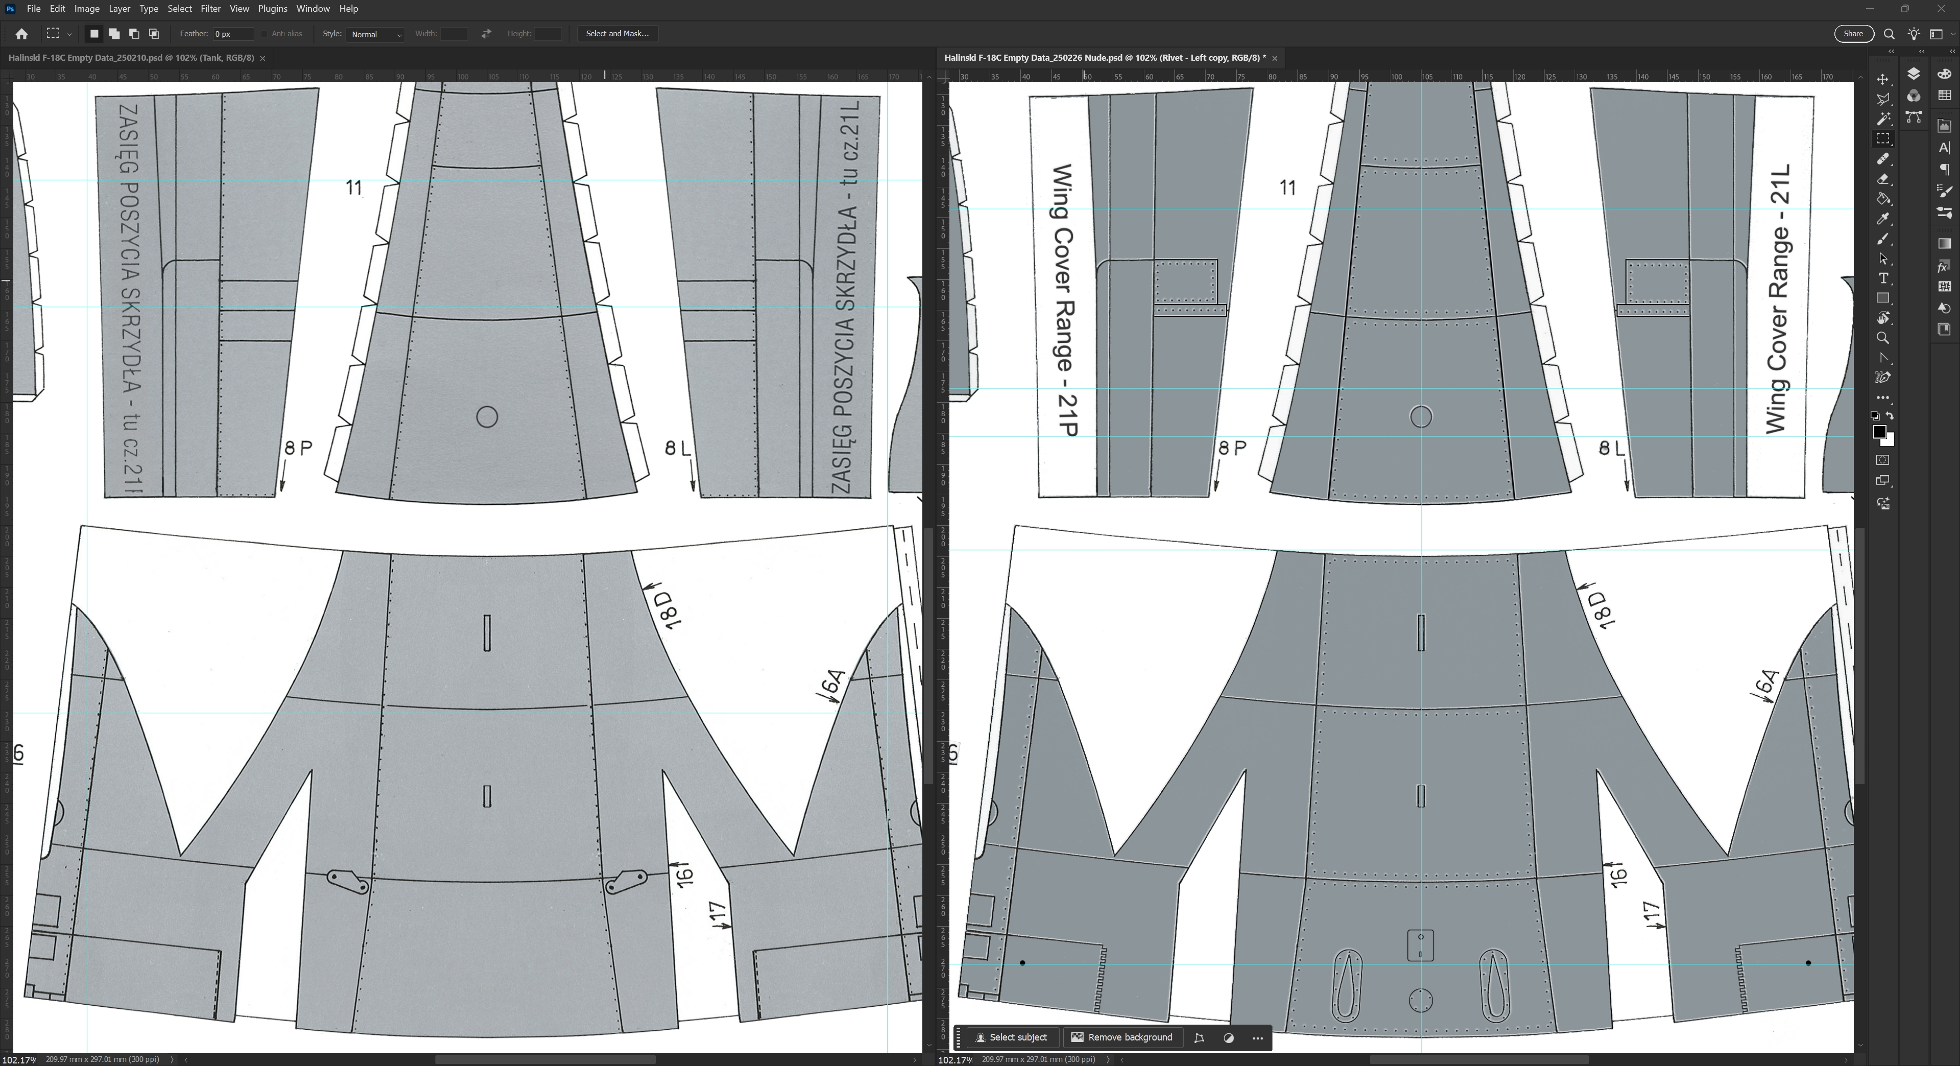Image resolution: width=1960 pixels, height=1066 pixels.
Task: Select the Eyedropper tool
Action: click(1882, 219)
